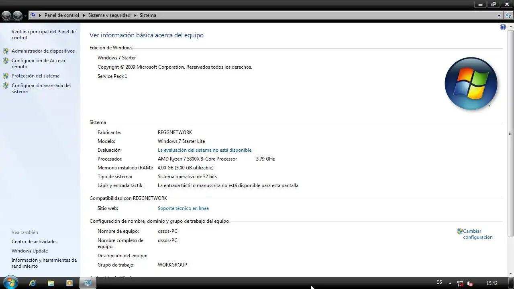The image size is (514, 289).
Task: Click shield icon beside Configuración de Acceso remoto
Action: tap(6, 61)
